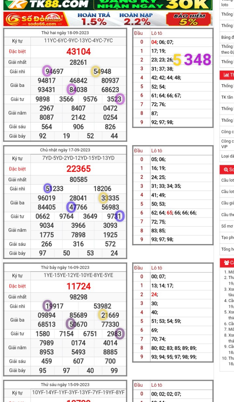
Task: Click the users group icon in sidebar header
Action: [x=226, y=263]
